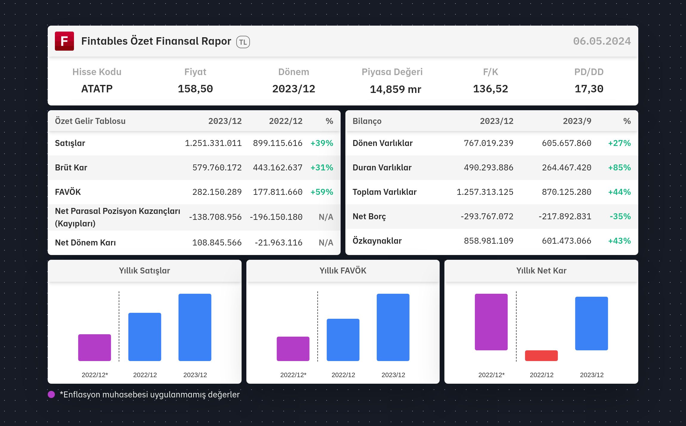Click the F/K ratio value 136,52
Screen dimensions: 686x426
click(490, 89)
